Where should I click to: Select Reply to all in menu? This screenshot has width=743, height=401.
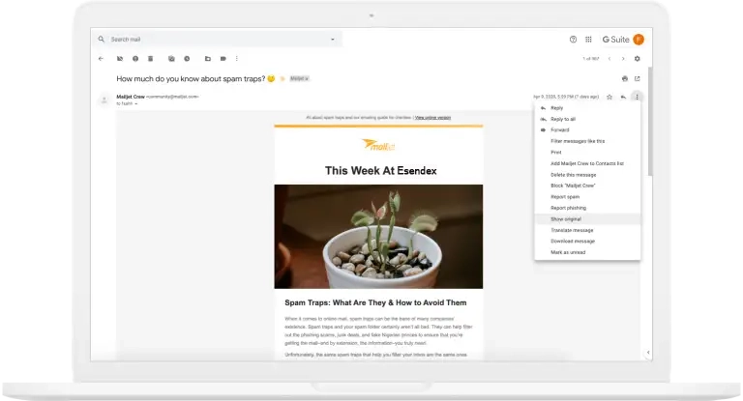coord(587,119)
